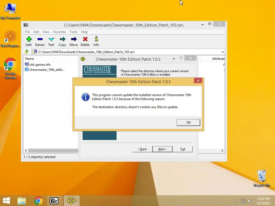Open Google Chrome desktop shortcut
This screenshot has width=275, height=206.
(10, 68)
